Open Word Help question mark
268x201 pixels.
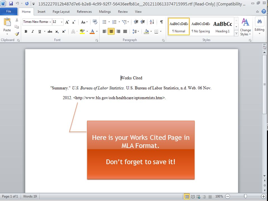[x=264, y=11]
